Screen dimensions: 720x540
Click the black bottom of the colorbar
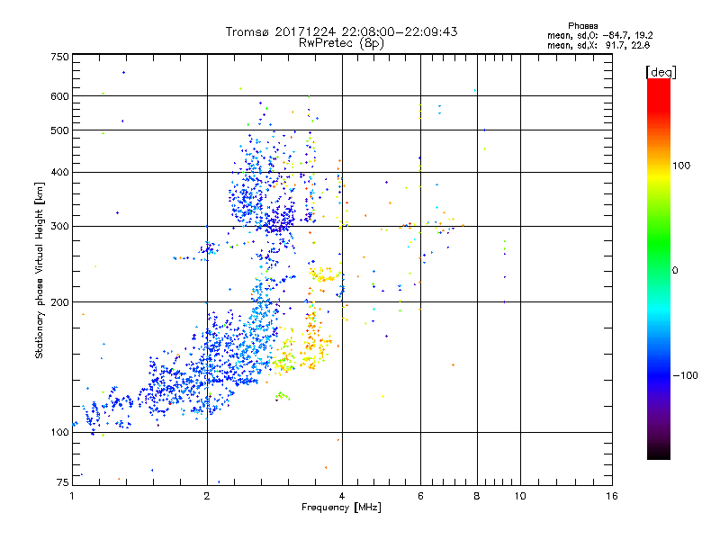(659, 453)
